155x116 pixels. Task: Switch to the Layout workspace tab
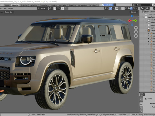click(x=7, y=5)
